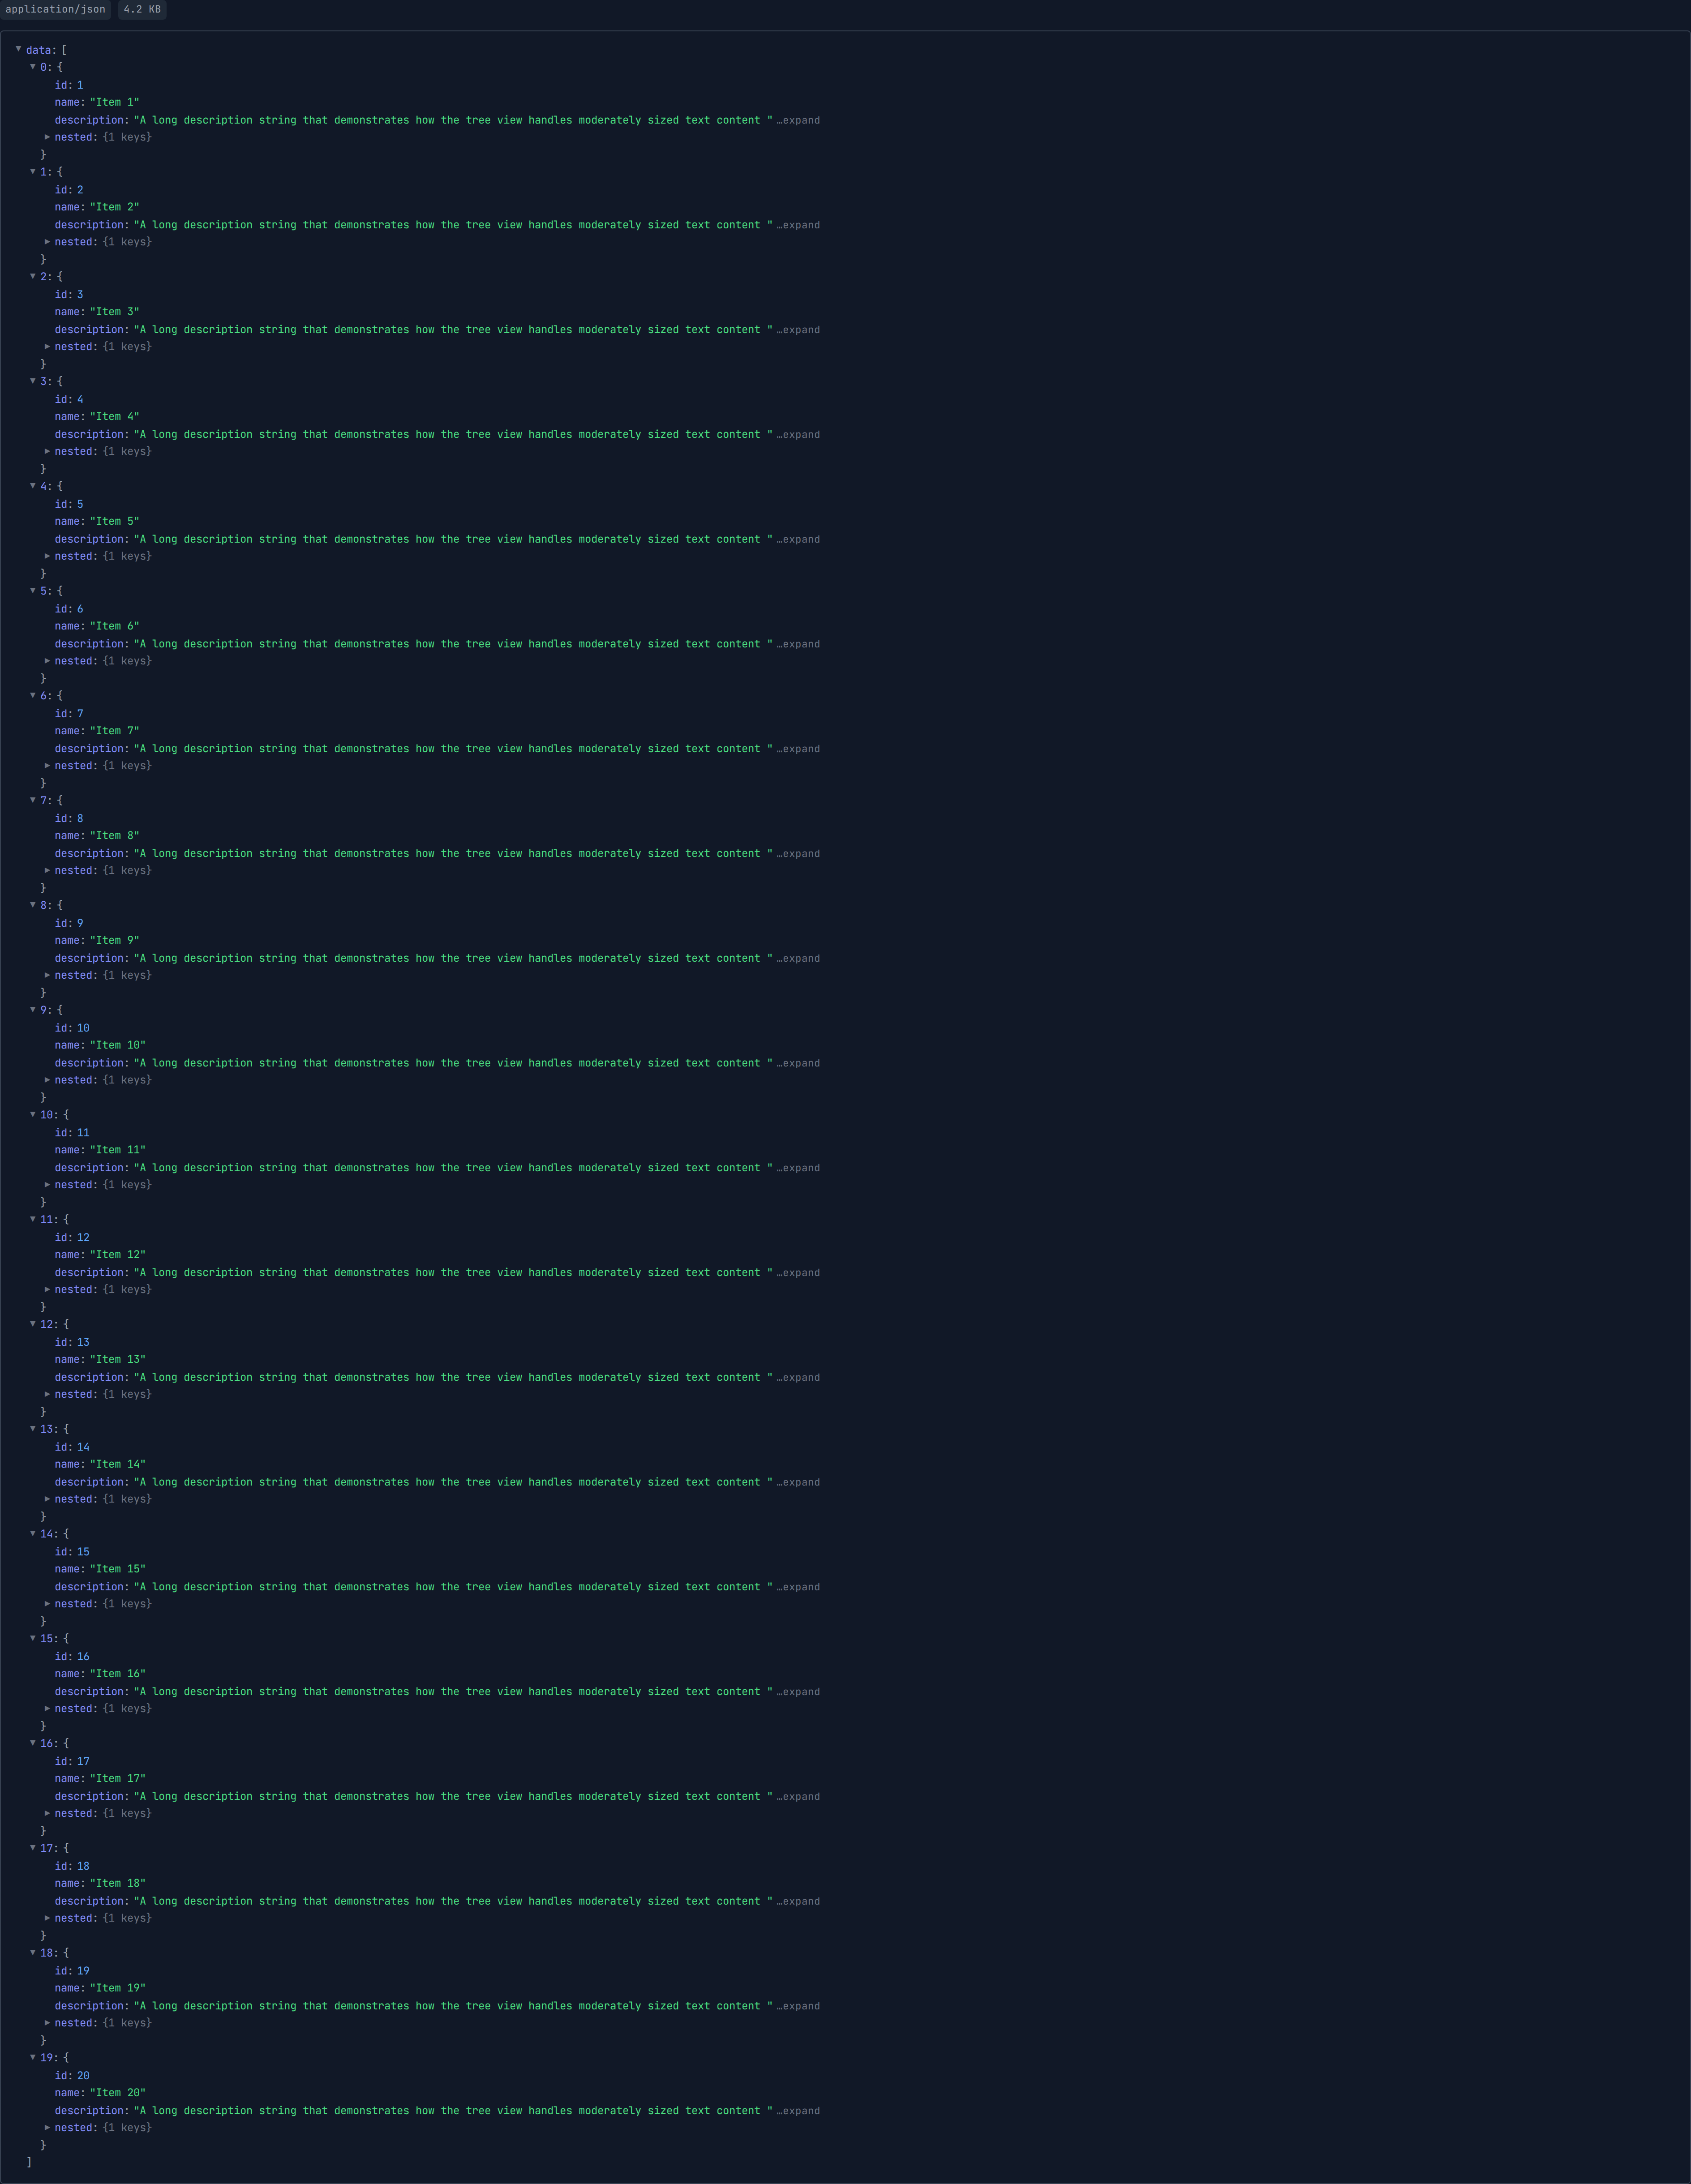Expand nested object of Item 11

[47, 1185]
